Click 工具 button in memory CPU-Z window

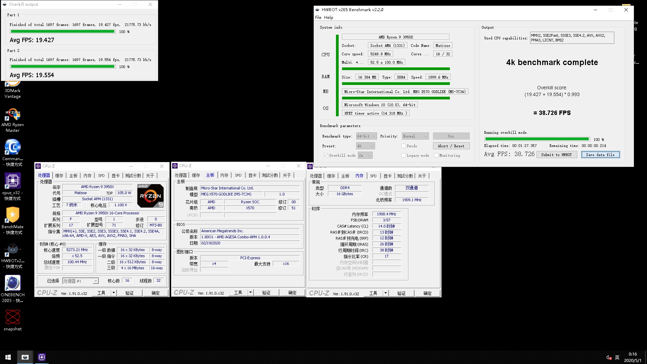pyautogui.click(x=373, y=293)
